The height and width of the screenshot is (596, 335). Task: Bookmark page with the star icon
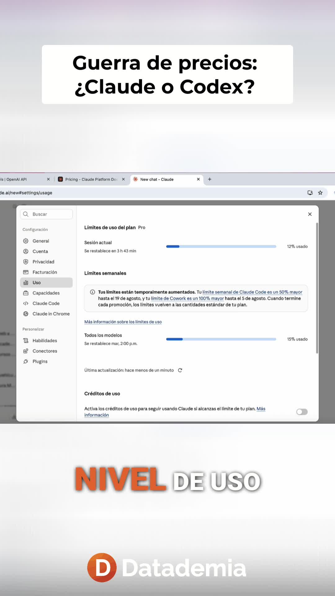coord(320,193)
